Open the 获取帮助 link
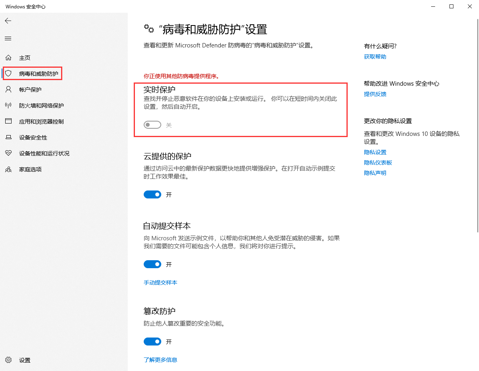 coord(375,56)
